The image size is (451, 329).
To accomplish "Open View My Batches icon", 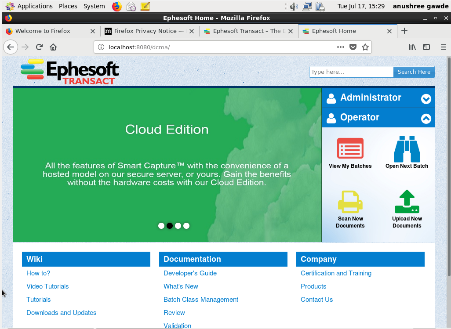I will coord(350,148).
